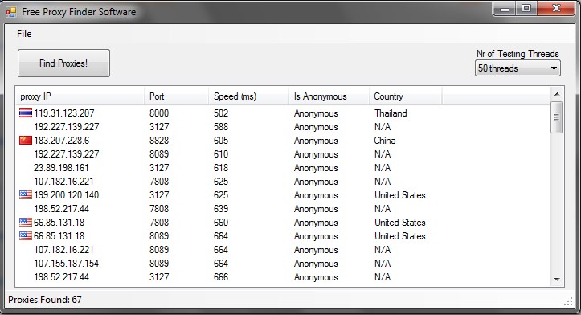Sort by the Country column header
Screen dimensions: 581x315
tap(405, 96)
